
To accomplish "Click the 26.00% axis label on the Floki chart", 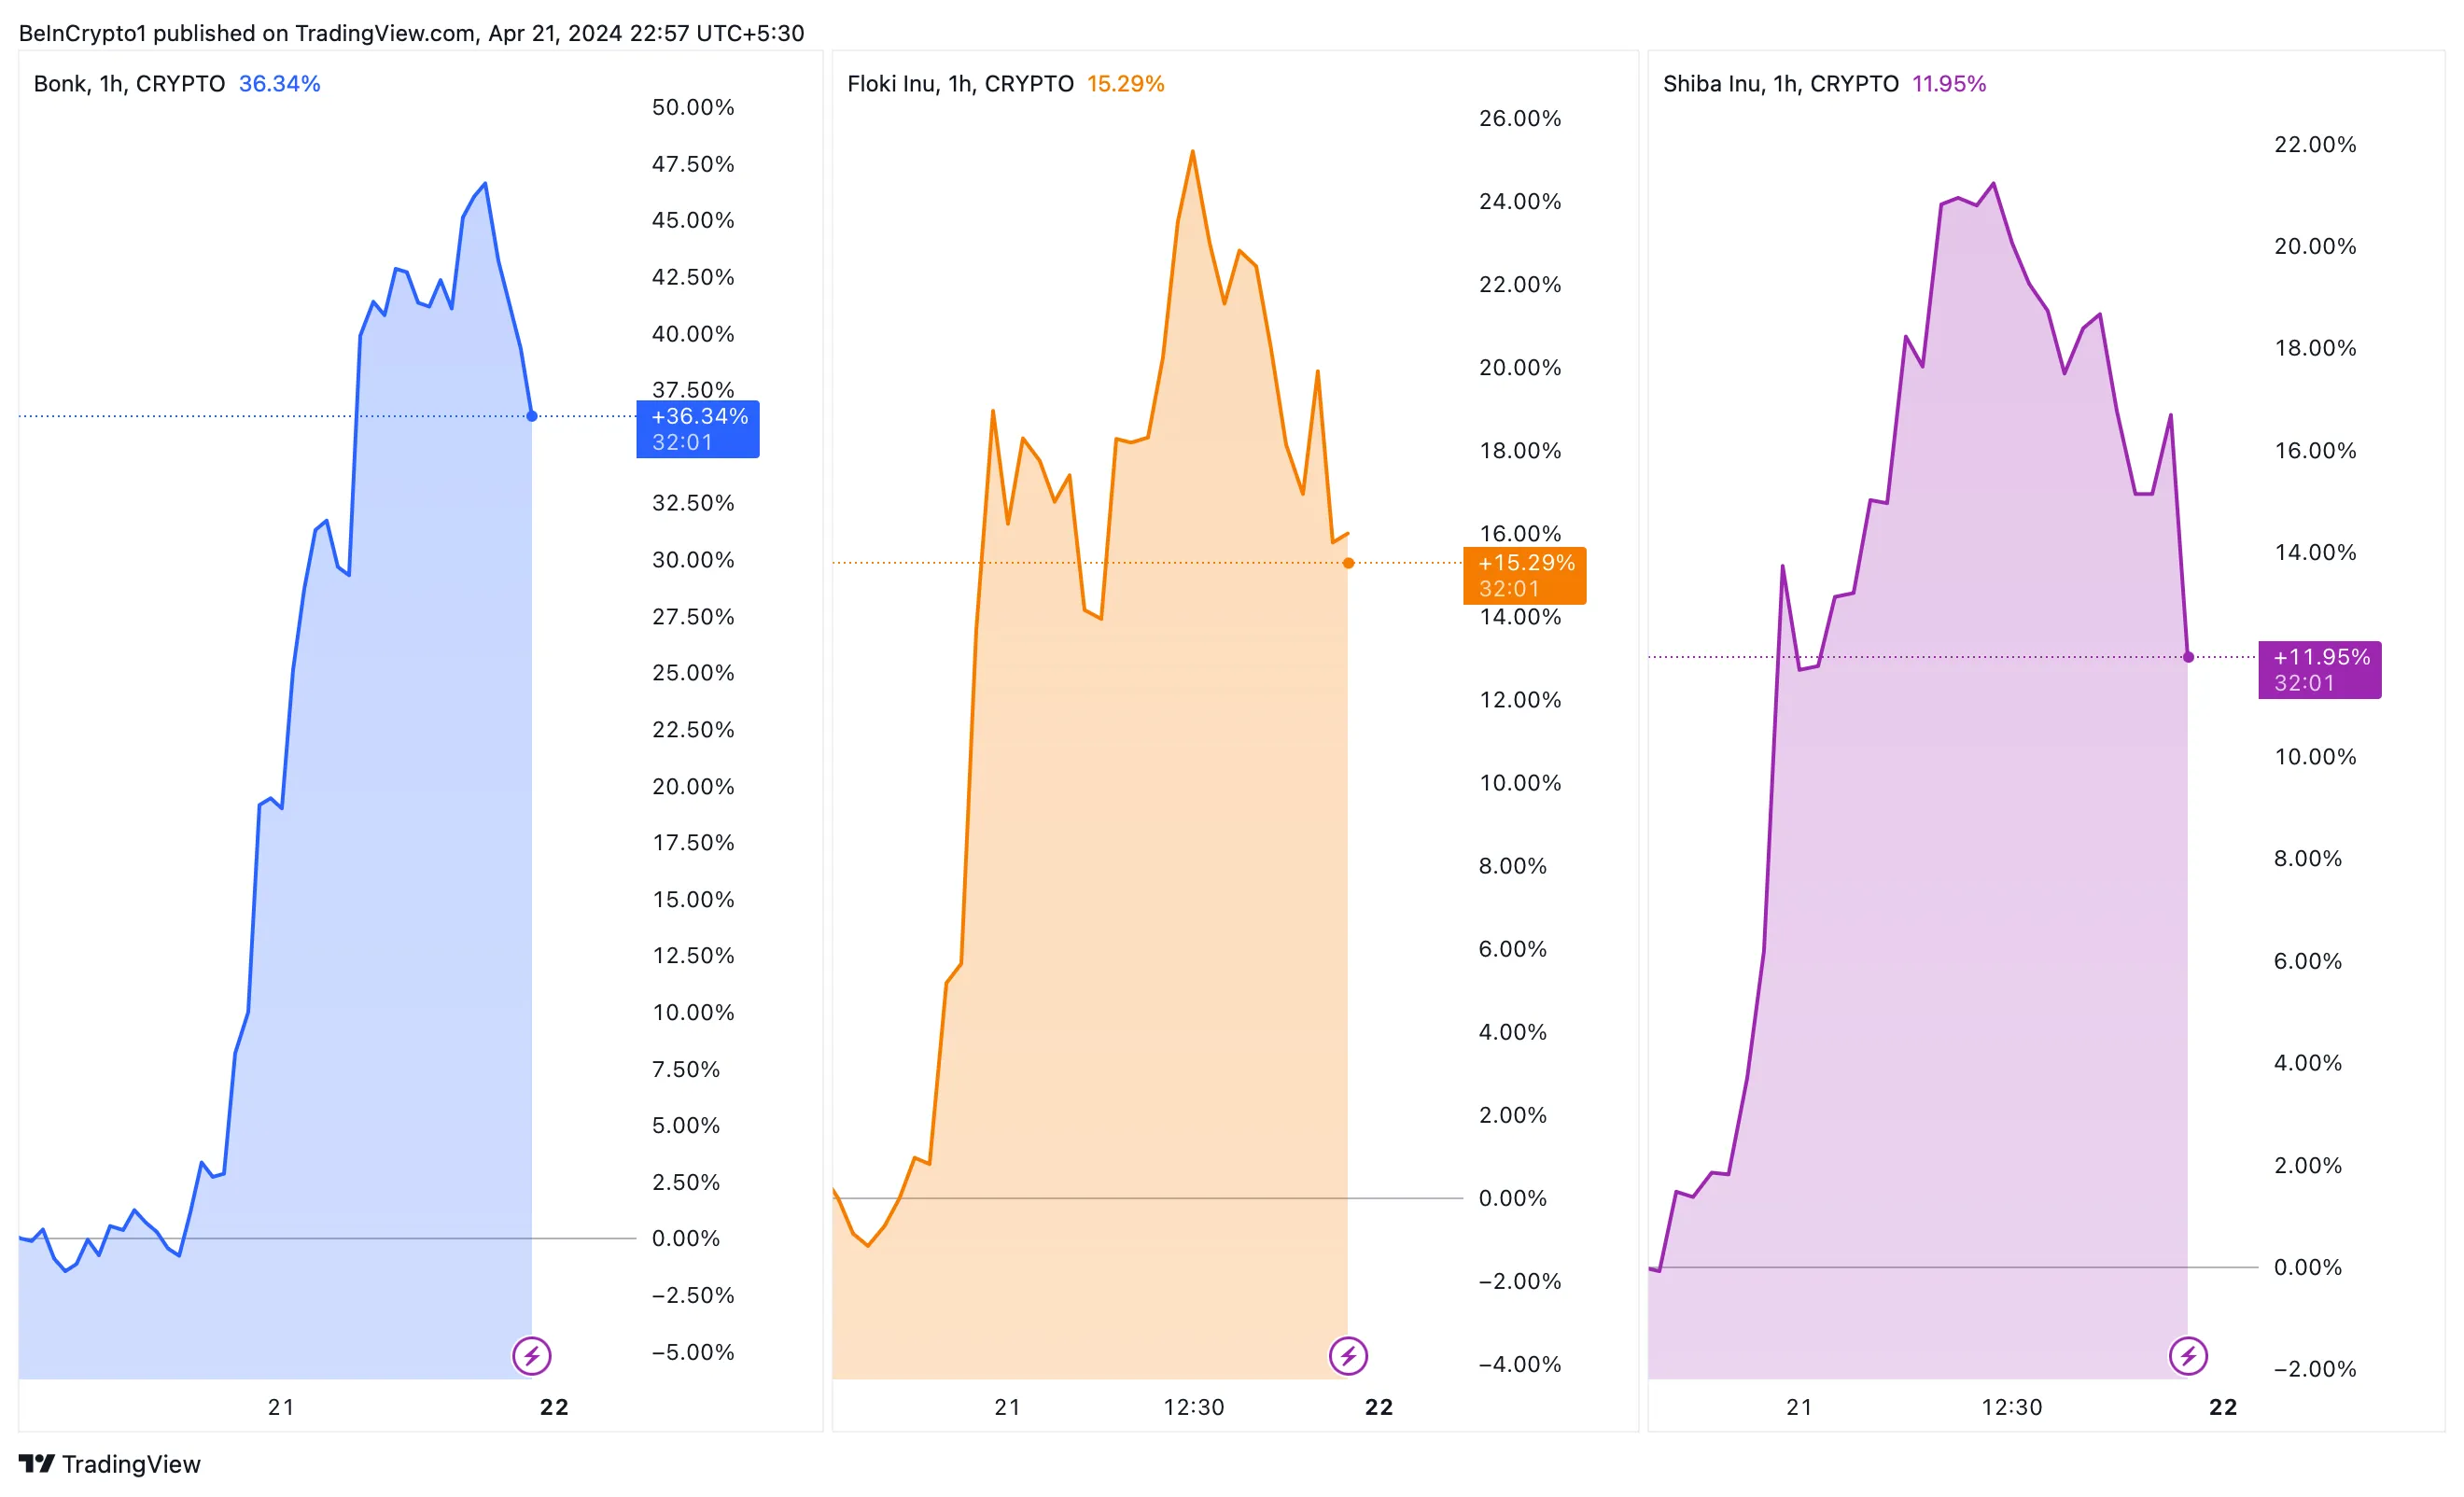I will [x=1520, y=118].
